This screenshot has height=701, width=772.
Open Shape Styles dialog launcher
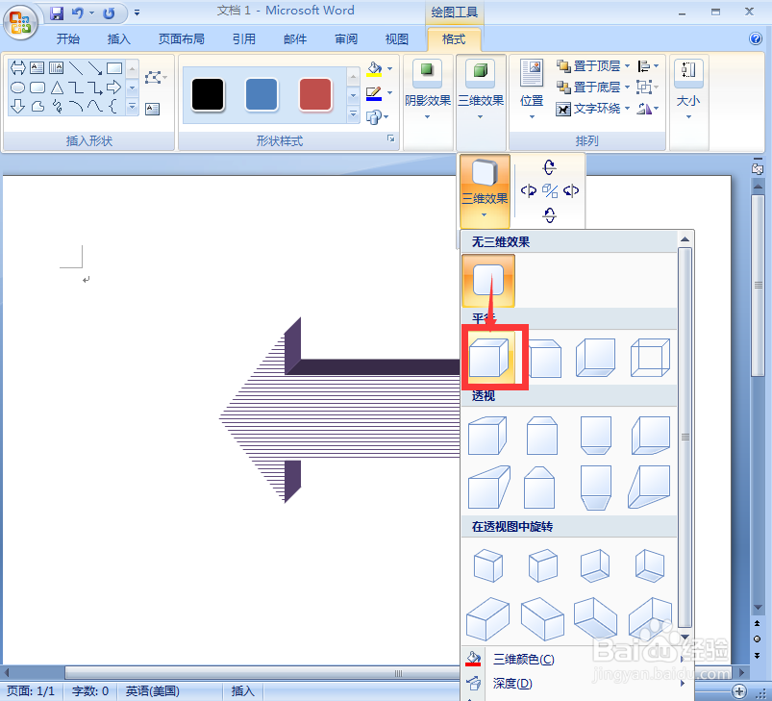click(391, 138)
